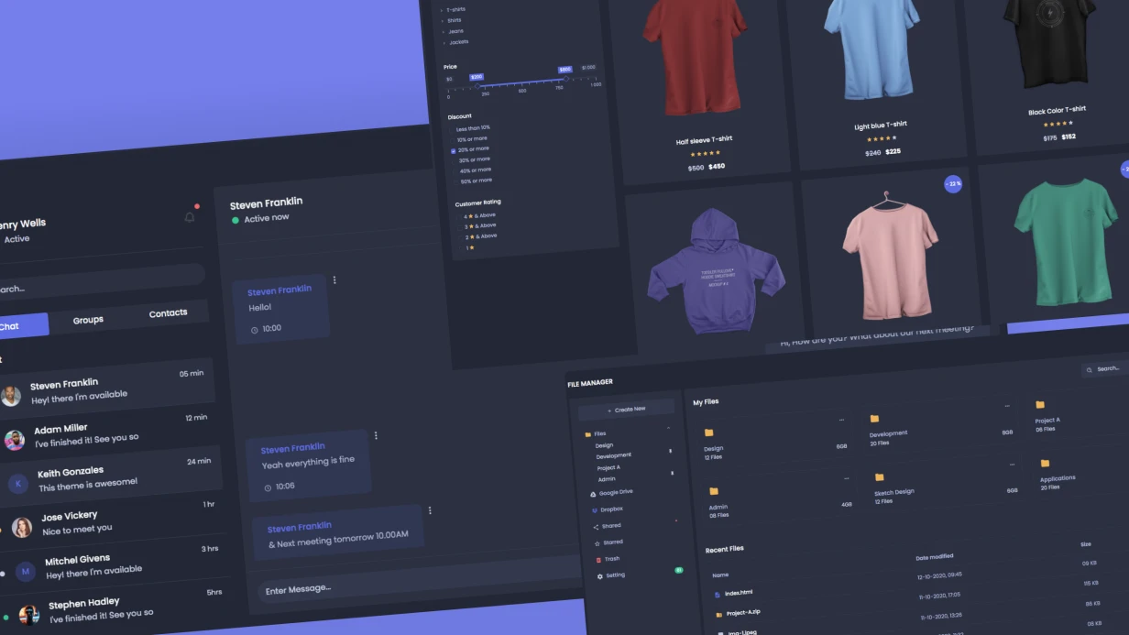Expand the T-shirts category in shop filter
This screenshot has height=635, width=1129.
[x=441, y=10]
